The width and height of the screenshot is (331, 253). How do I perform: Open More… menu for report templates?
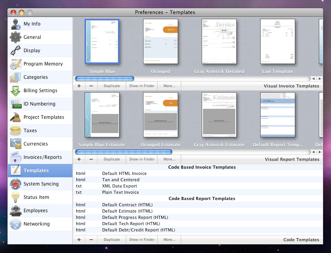point(169,159)
